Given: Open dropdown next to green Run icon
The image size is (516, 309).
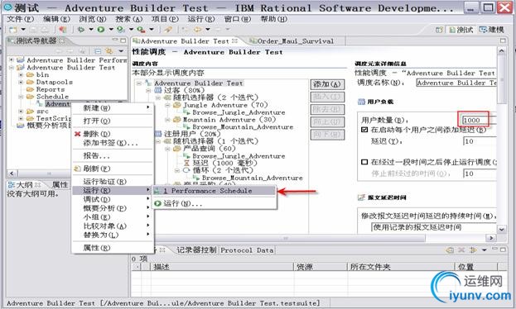Looking at the screenshot, I should (x=111, y=30).
